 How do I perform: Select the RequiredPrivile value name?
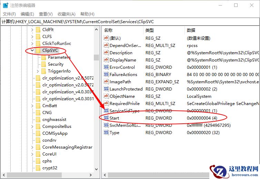pyautogui.click(x=124, y=104)
